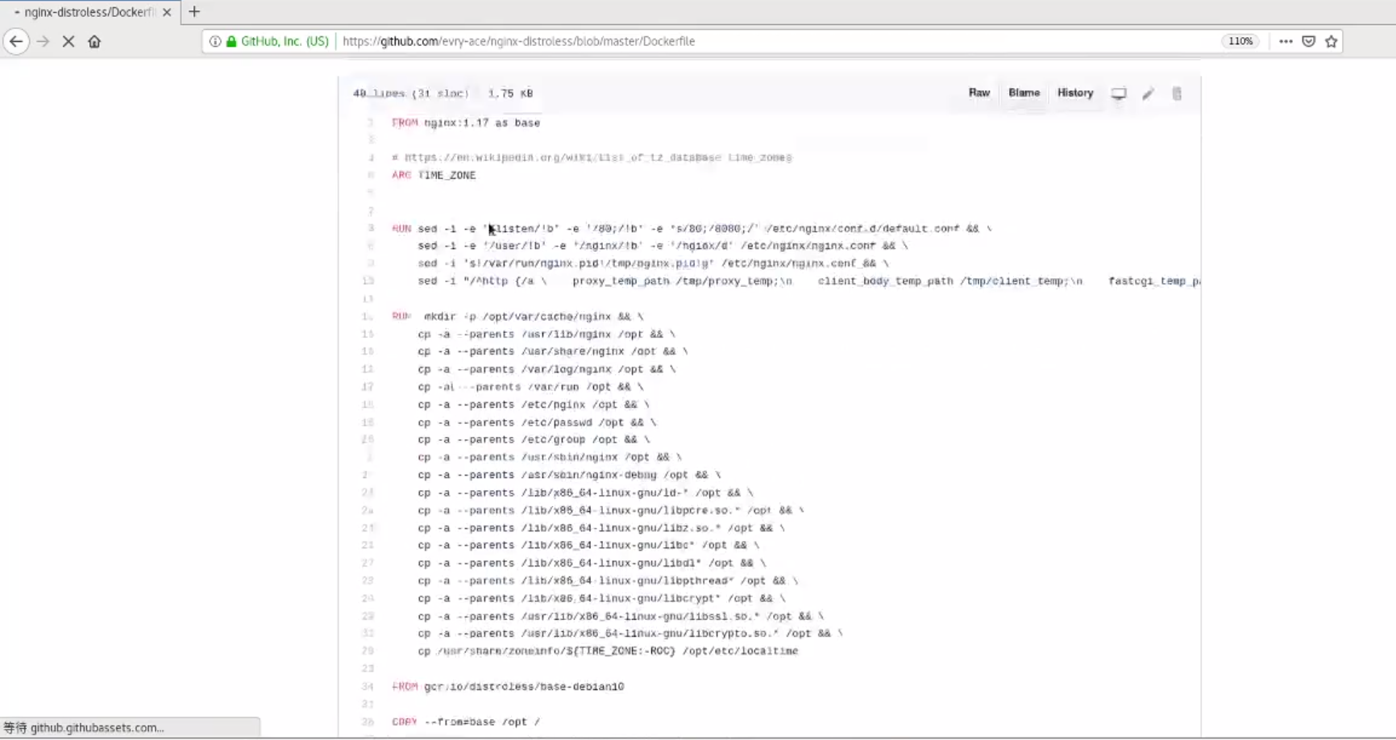
Task: Save page to Pocket
Action: tap(1309, 41)
